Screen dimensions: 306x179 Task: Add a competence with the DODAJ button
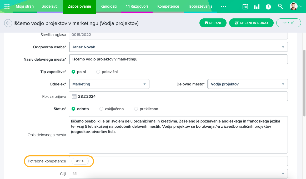tap(80, 161)
